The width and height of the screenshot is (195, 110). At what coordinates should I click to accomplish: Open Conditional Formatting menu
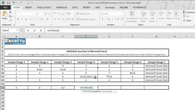click(132, 17)
